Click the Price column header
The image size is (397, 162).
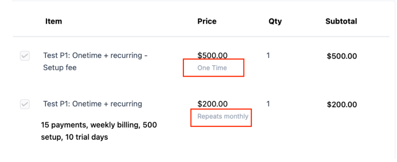(207, 21)
